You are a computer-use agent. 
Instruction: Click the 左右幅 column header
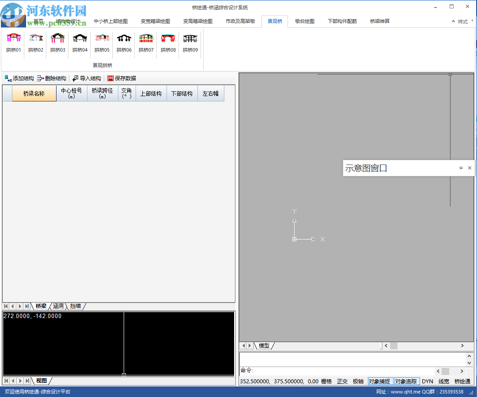[211, 94]
